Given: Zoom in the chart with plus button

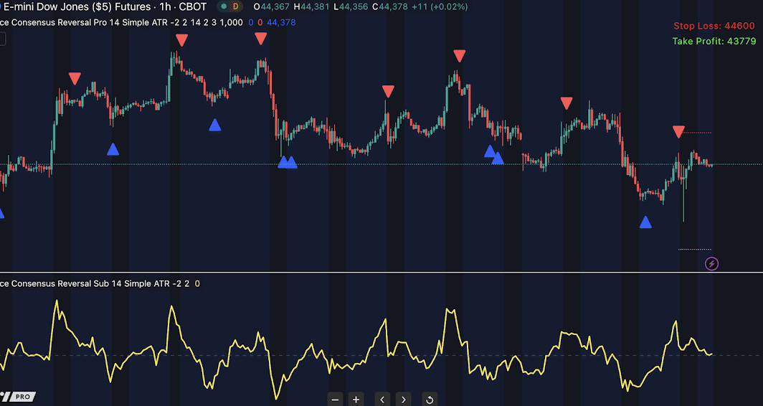Looking at the screenshot, I should (356, 400).
